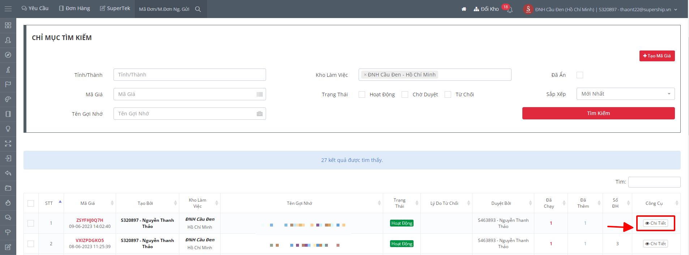Open the dashboard grid icon in sidebar
The image size is (689, 255).
click(x=8, y=25)
